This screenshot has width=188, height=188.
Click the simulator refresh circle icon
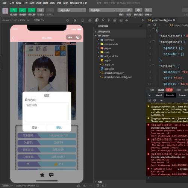tap(68, 20)
